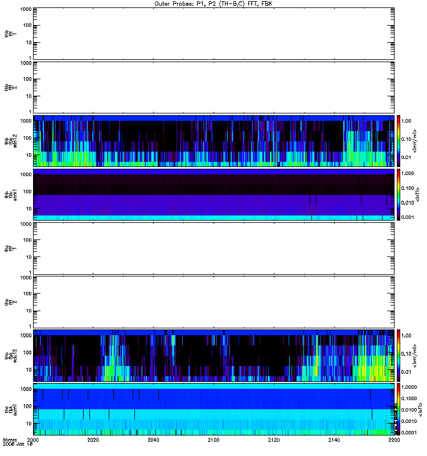Click the plot title "Outer Probes: P1, P2 (TH-B,C) FFT, FBK"
The height and width of the screenshot is (456, 427).
point(213,4)
